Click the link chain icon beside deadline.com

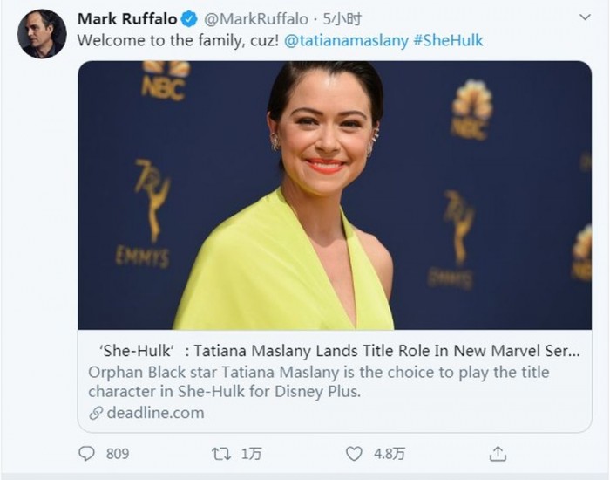tap(95, 413)
